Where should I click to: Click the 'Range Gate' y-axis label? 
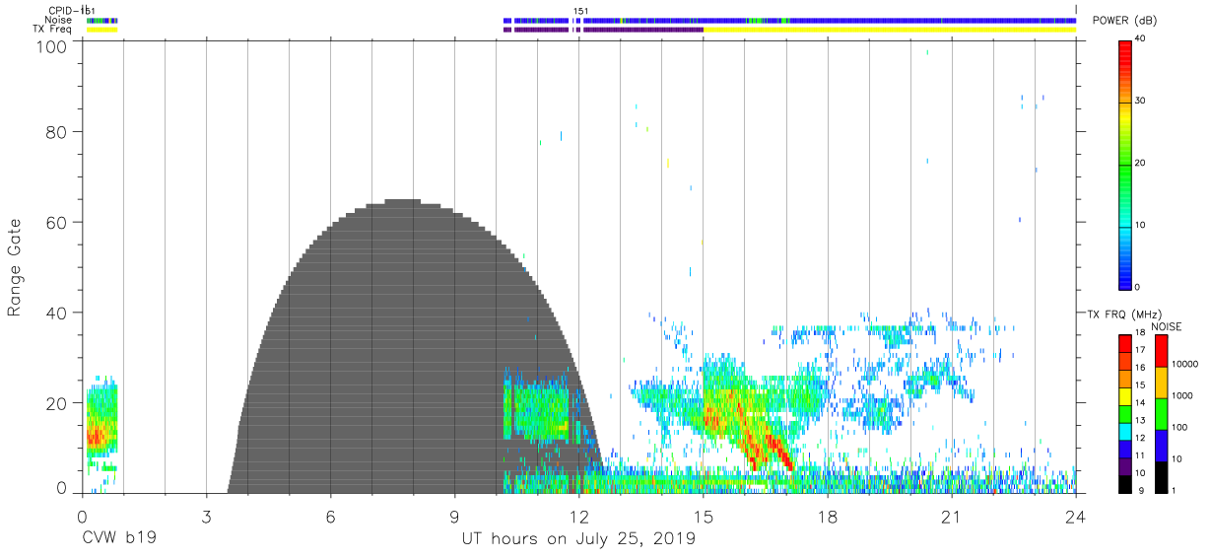click(15, 268)
